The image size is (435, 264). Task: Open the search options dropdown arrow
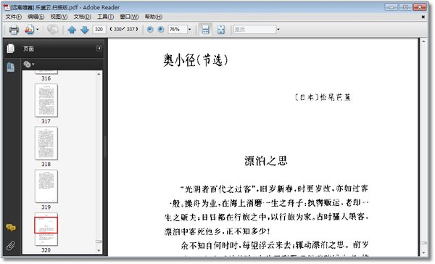pyautogui.click(x=278, y=29)
